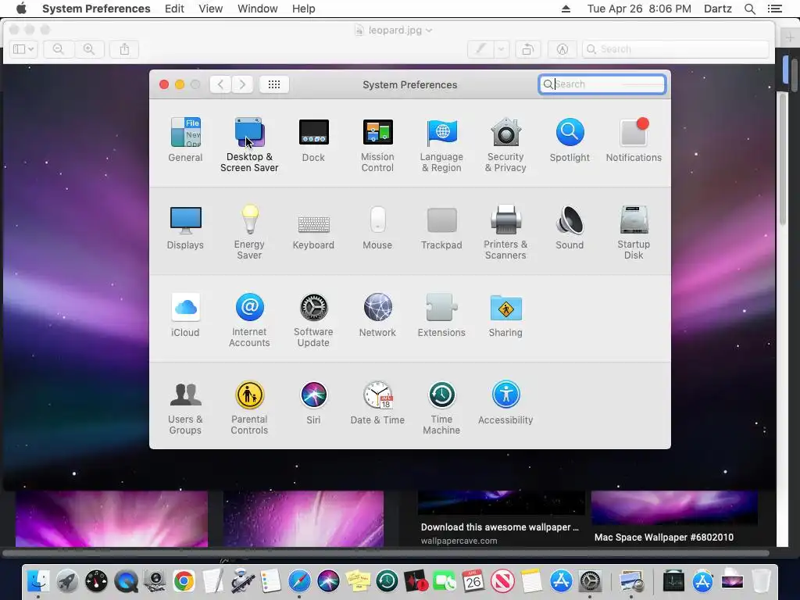Open the System Preferences application menu

[96, 9]
